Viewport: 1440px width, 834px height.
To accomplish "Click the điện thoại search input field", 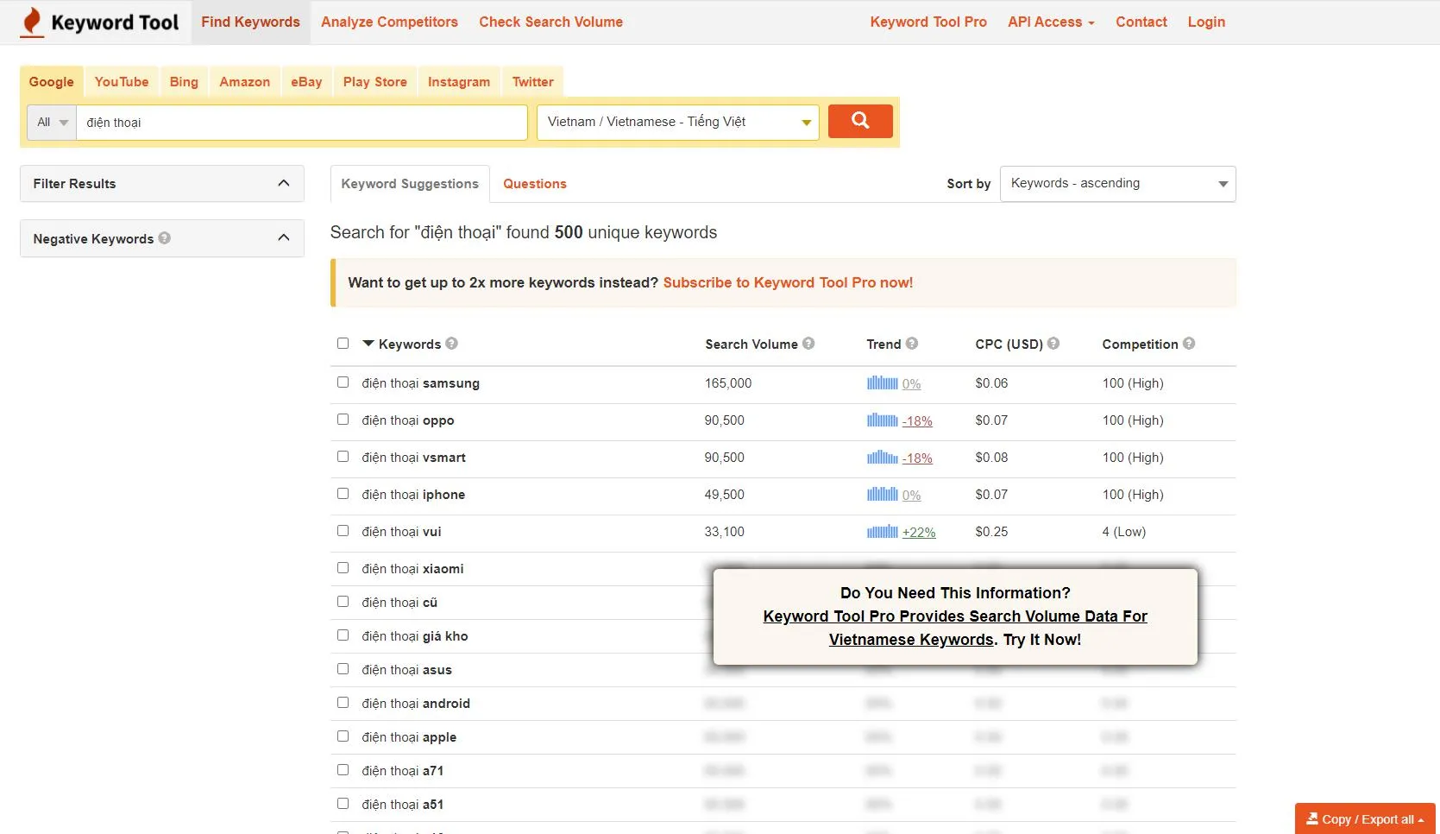I will (302, 123).
